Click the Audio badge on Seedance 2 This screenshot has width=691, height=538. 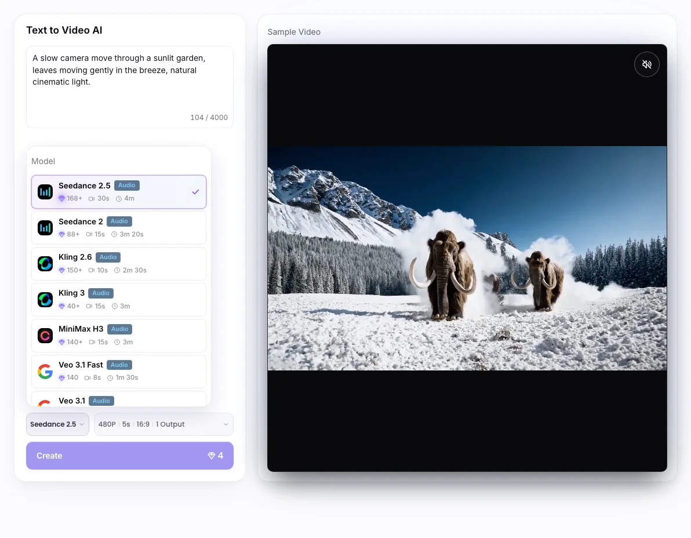[x=119, y=221]
